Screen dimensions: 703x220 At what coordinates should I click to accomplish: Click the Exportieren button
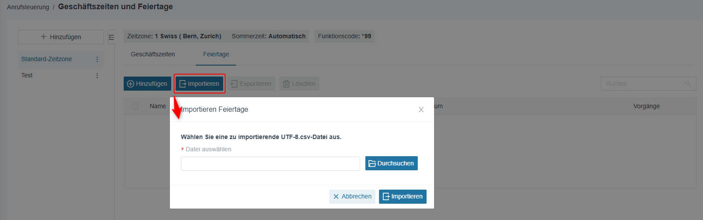click(x=251, y=84)
